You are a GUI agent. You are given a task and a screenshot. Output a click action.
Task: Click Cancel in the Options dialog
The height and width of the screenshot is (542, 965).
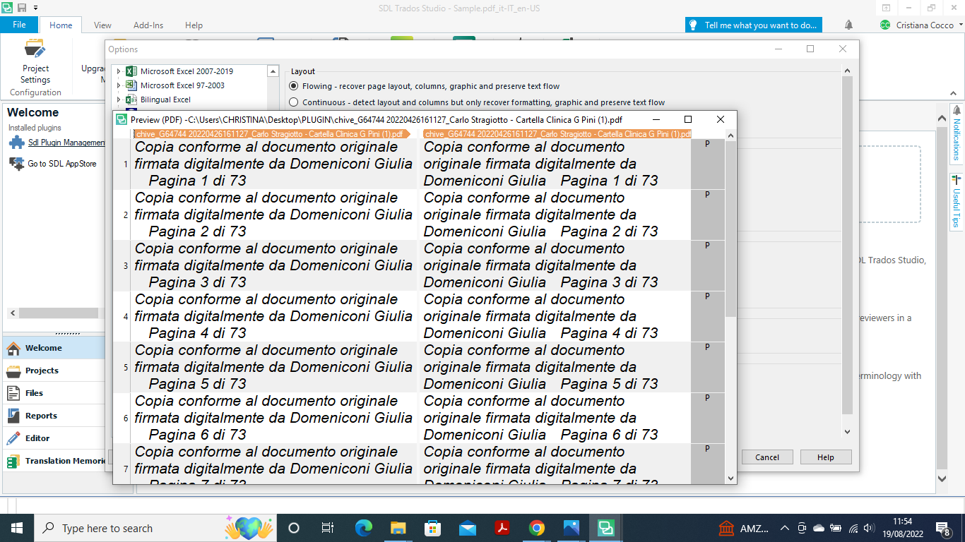(767, 457)
